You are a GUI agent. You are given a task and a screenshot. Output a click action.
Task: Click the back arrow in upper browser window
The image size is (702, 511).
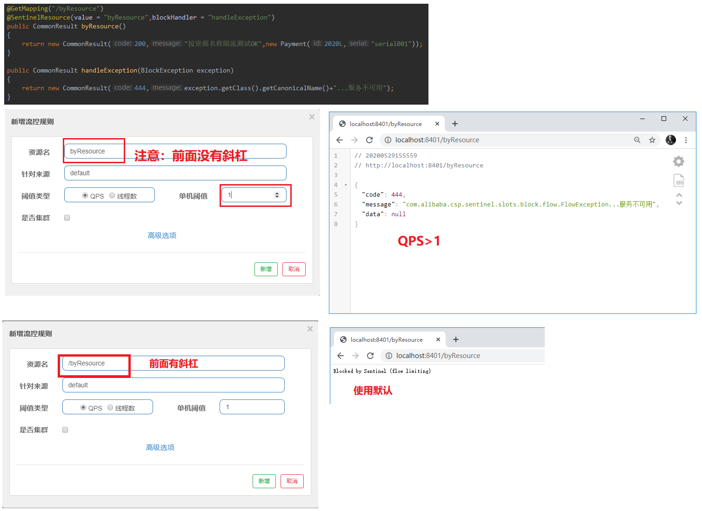pos(340,140)
